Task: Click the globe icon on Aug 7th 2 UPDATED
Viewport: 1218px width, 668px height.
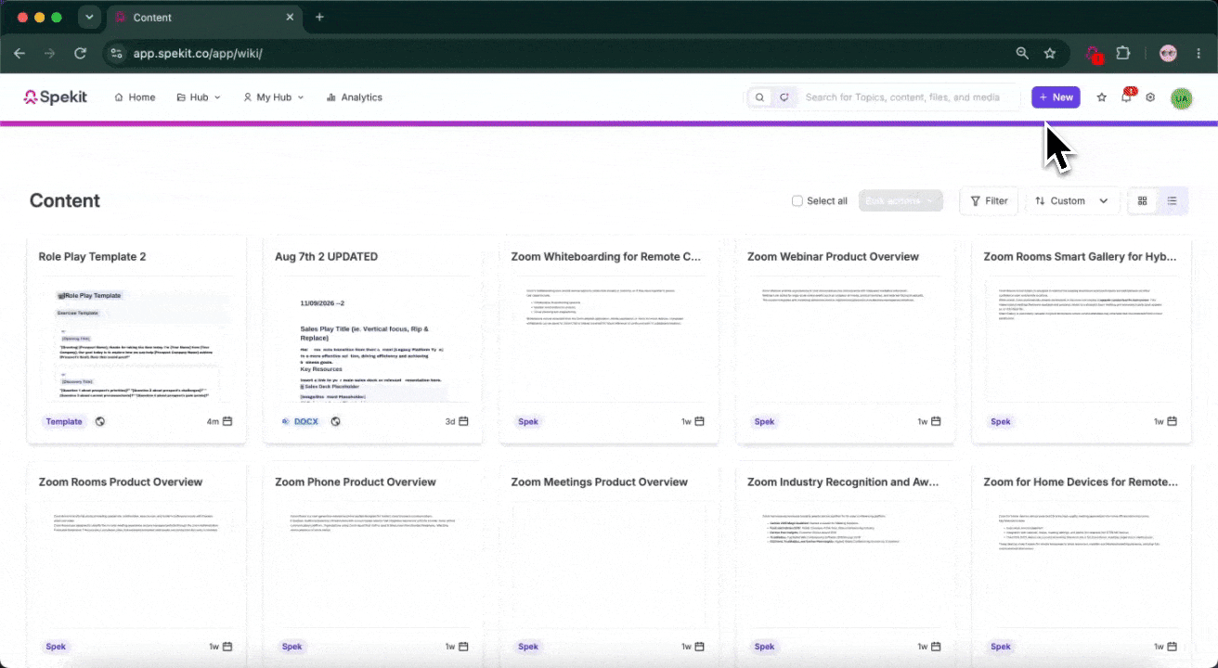Action: click(x=336, y=421)
